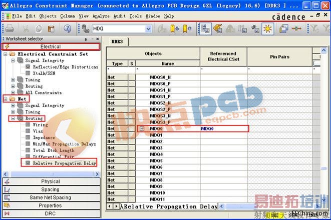Select the MDQS0_N net name cell
The width and height of the screenshot is (331, 220).
[168, 77]
